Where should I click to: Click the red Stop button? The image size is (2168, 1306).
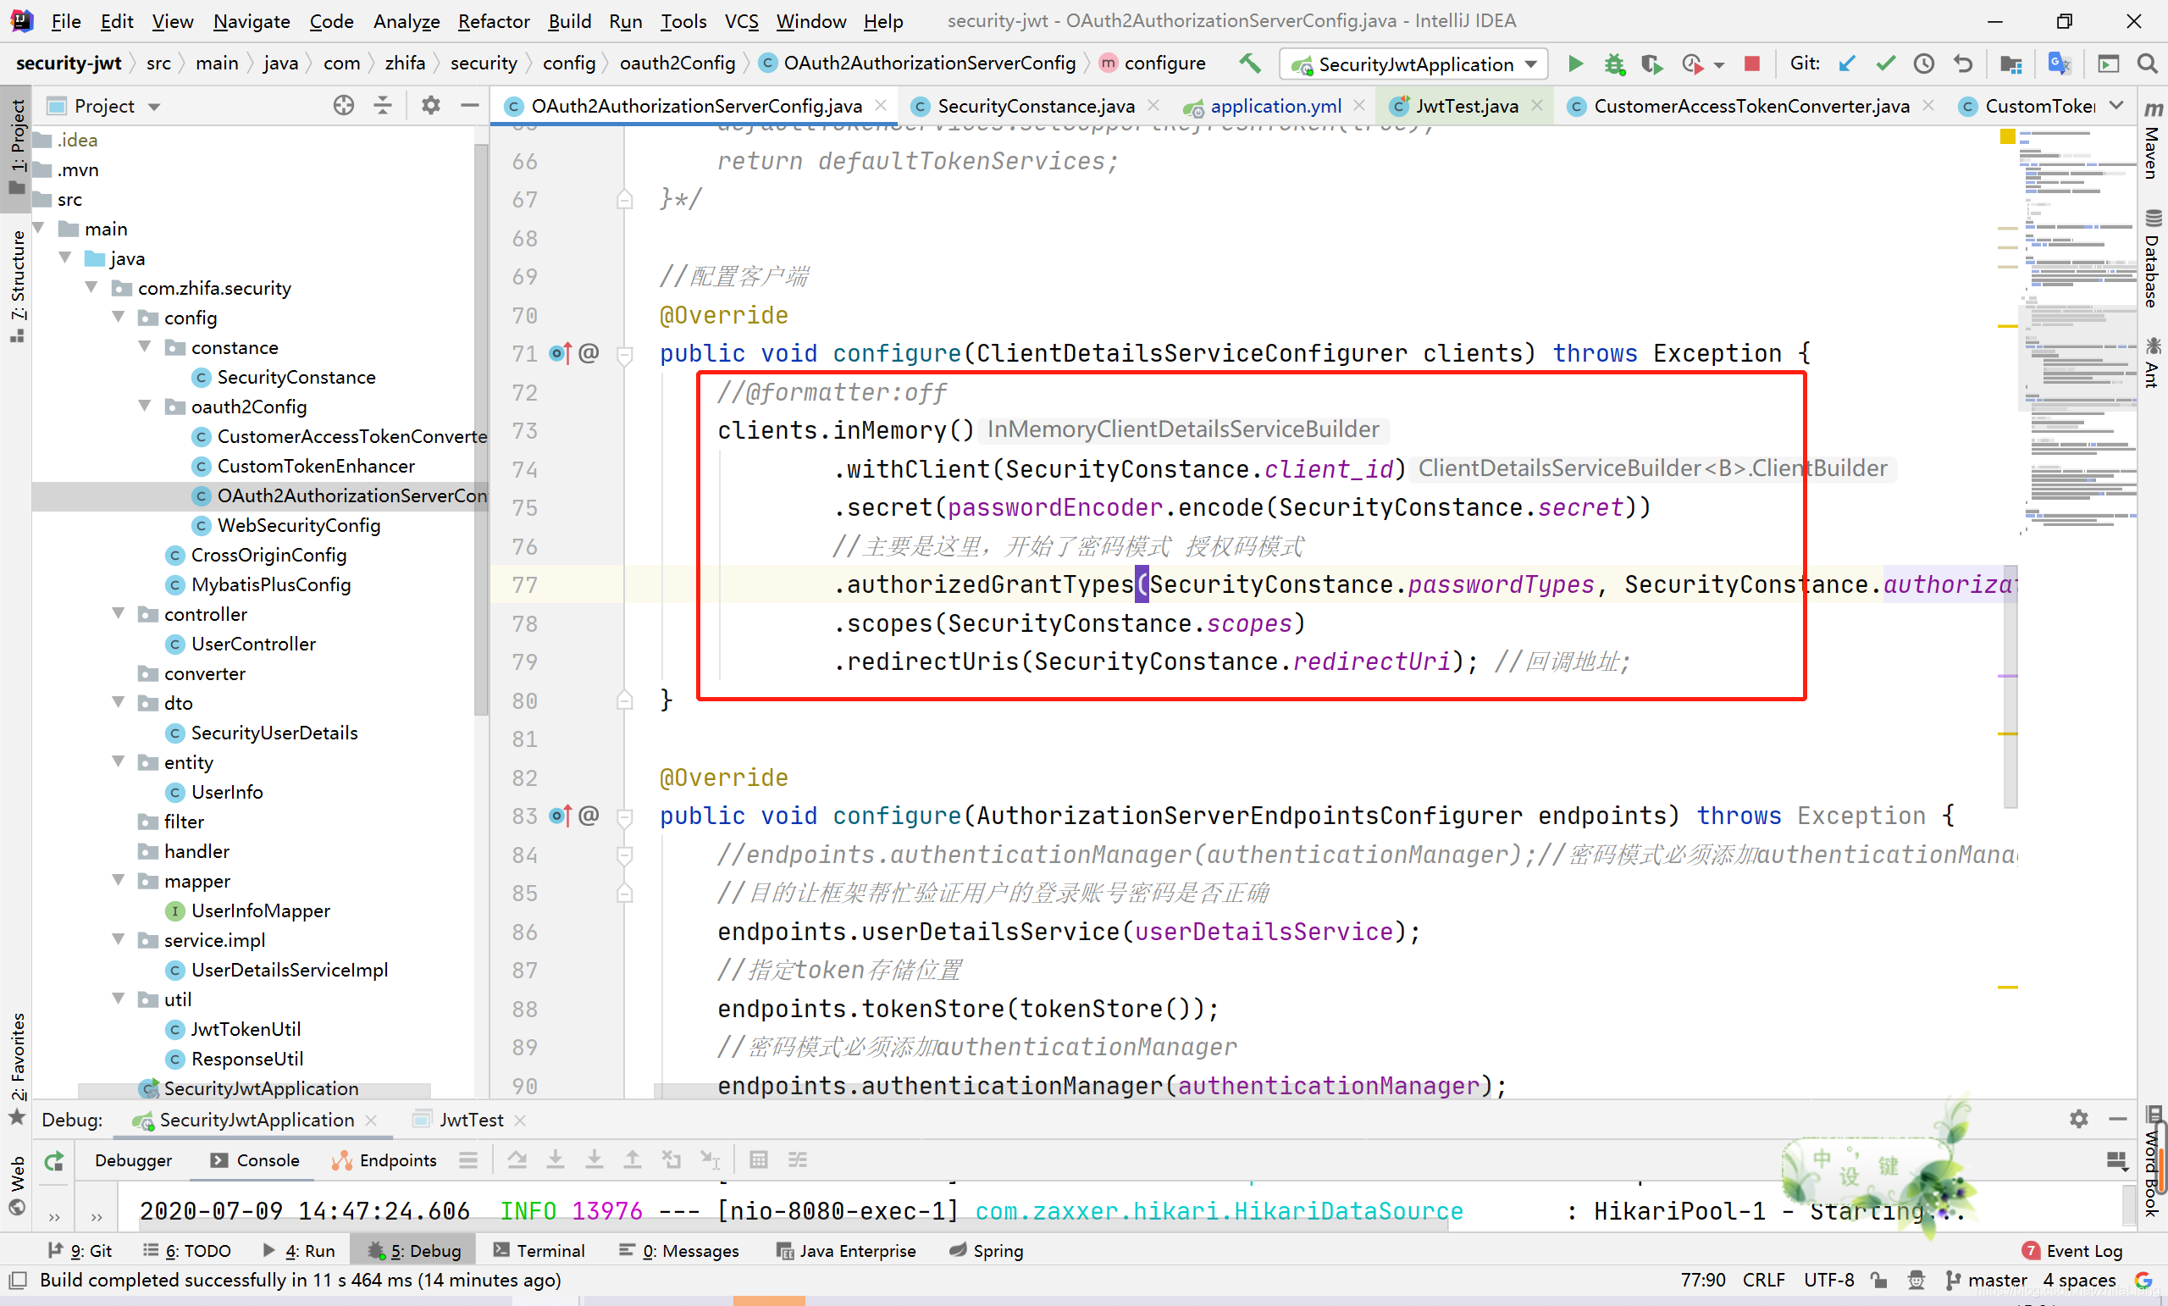pyautogui.click(x=1751, y=64)
